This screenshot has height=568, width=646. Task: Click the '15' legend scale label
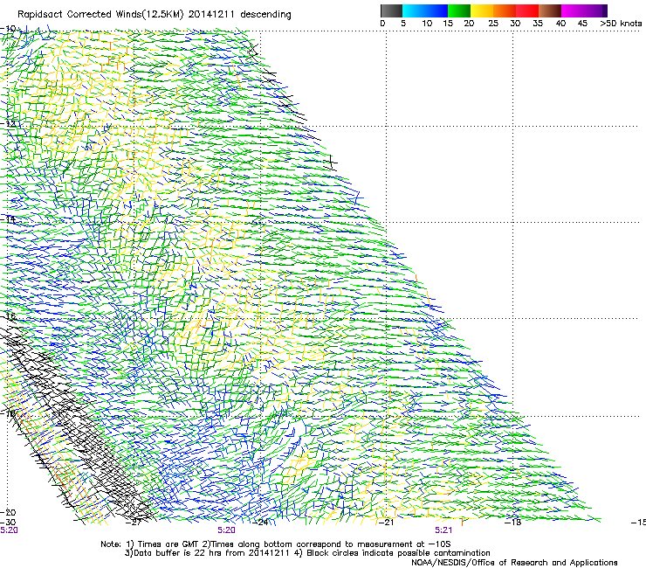coord(448,24)
